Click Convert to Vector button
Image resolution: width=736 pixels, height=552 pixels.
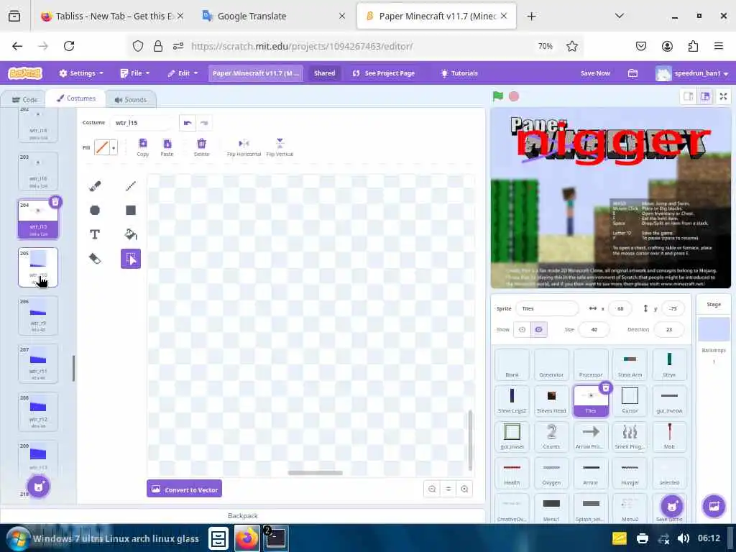click(185, 489)
